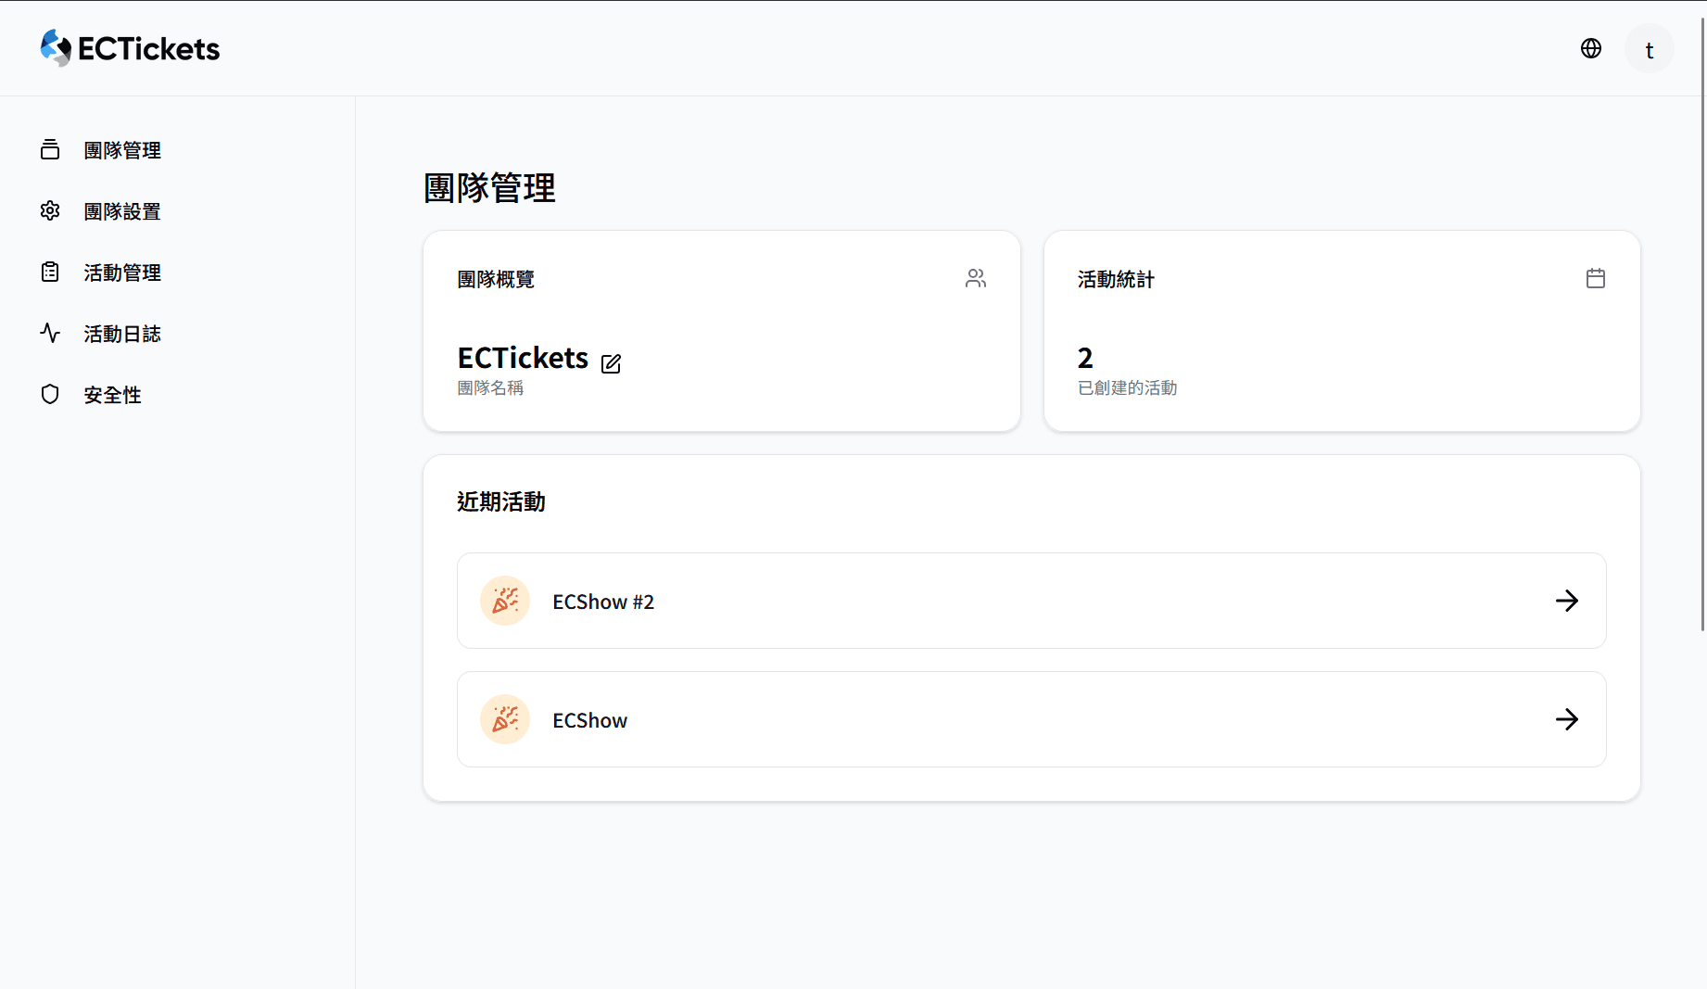Click the 安全性 shield icon
This screenshot has width=1707, height=989.
[50, 394]
